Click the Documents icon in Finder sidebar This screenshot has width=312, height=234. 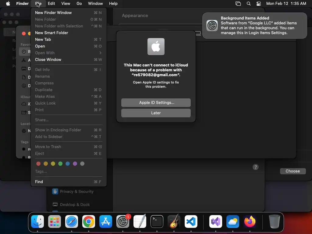(24, 77)
